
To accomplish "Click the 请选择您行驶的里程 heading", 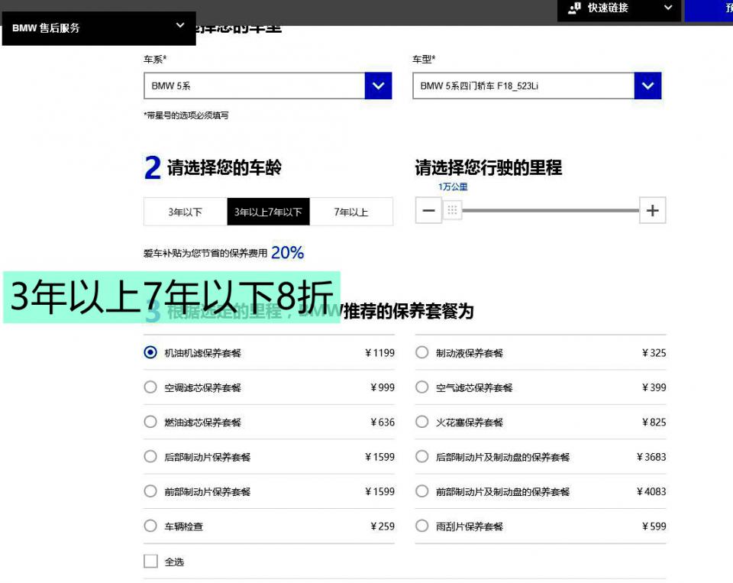I will (x=489, y=167).
